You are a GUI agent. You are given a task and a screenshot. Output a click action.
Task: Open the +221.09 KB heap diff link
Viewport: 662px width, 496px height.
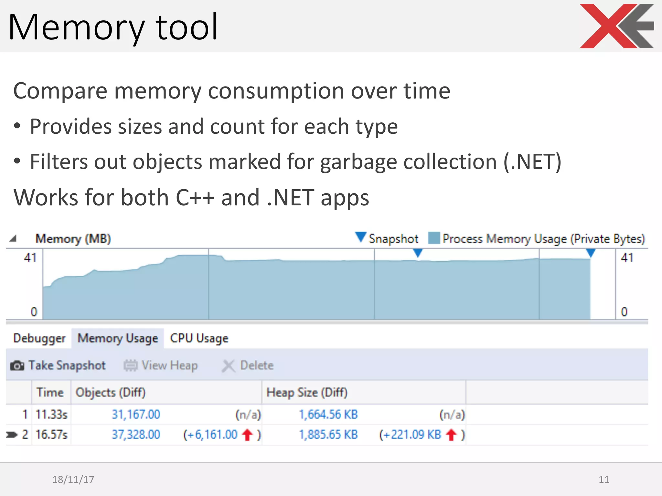pos(413,435)
